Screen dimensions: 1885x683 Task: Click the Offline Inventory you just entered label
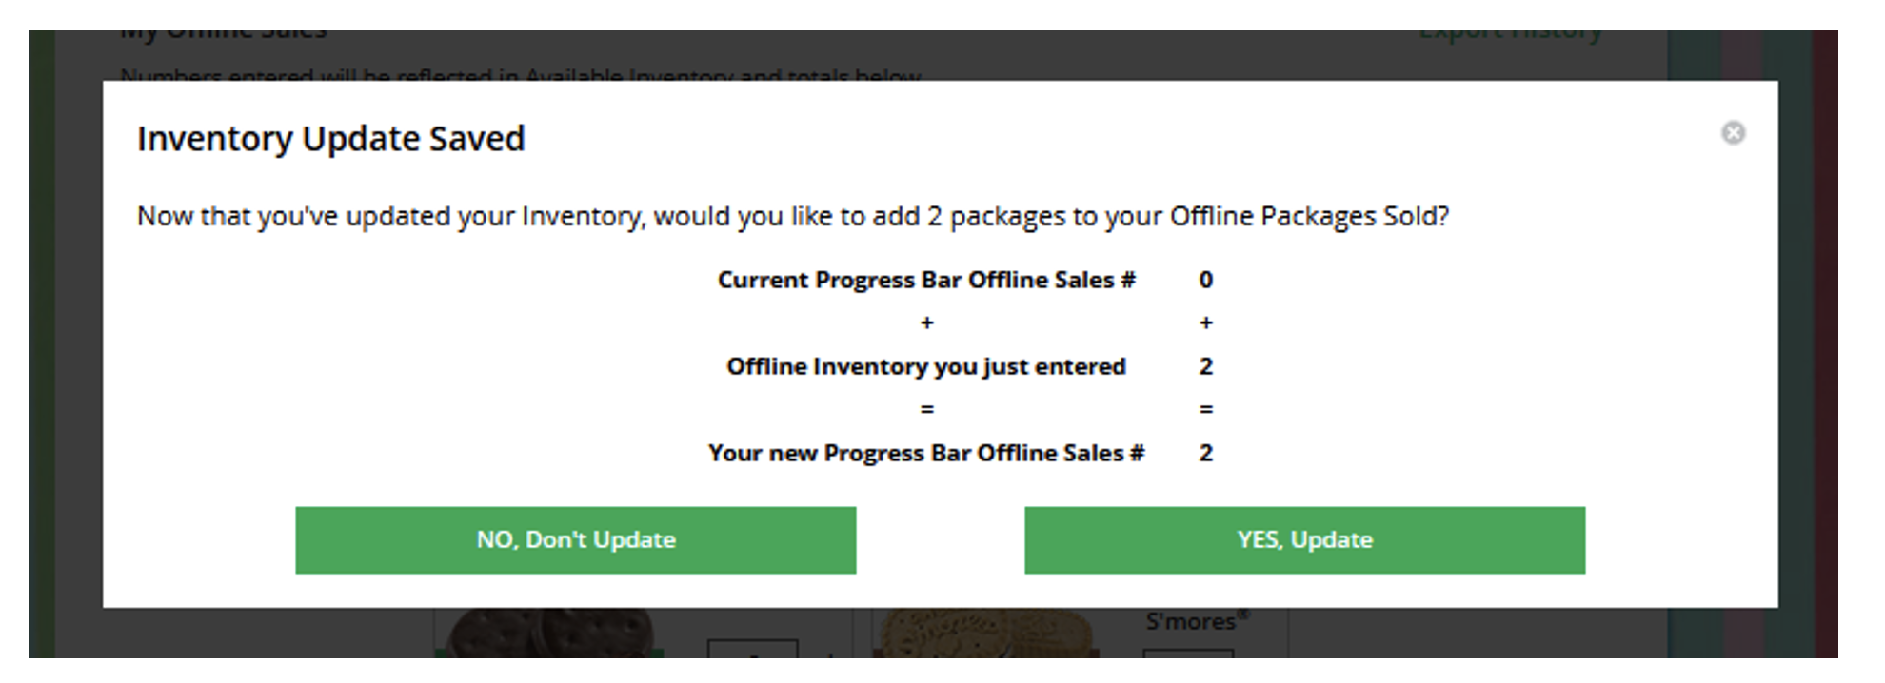coord(926,366)
